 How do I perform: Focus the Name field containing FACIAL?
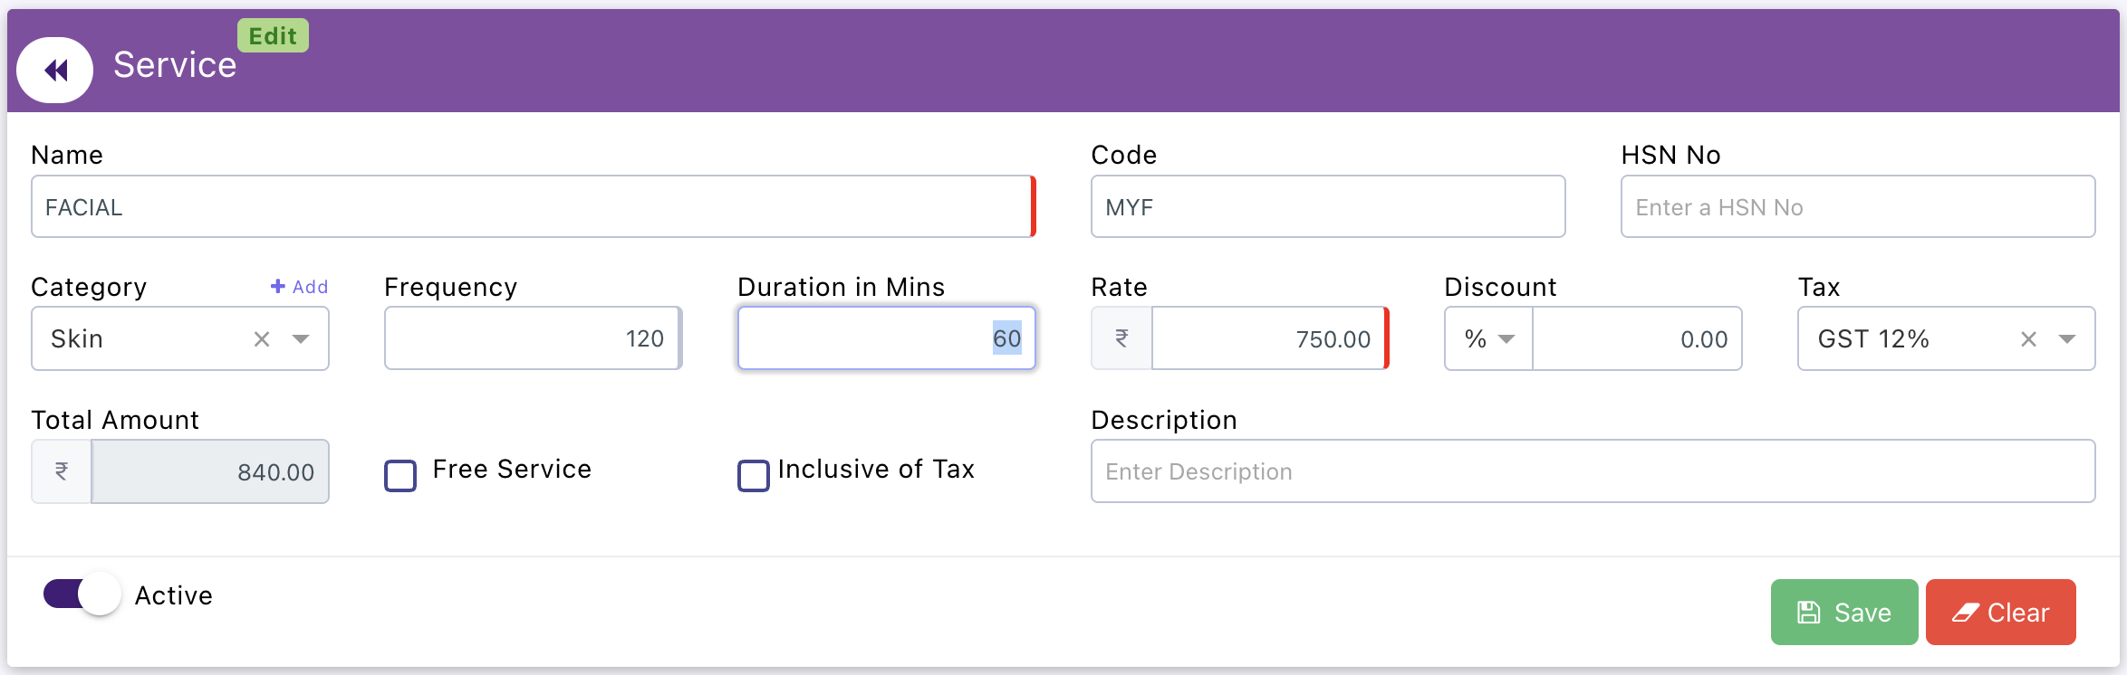(532, 207)
